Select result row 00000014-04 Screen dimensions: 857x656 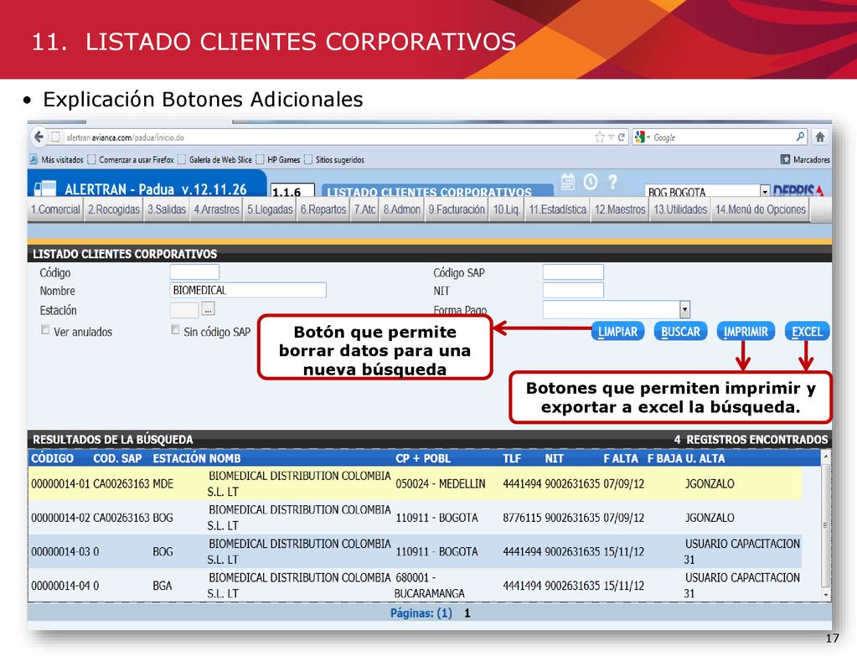pos(415,585)
